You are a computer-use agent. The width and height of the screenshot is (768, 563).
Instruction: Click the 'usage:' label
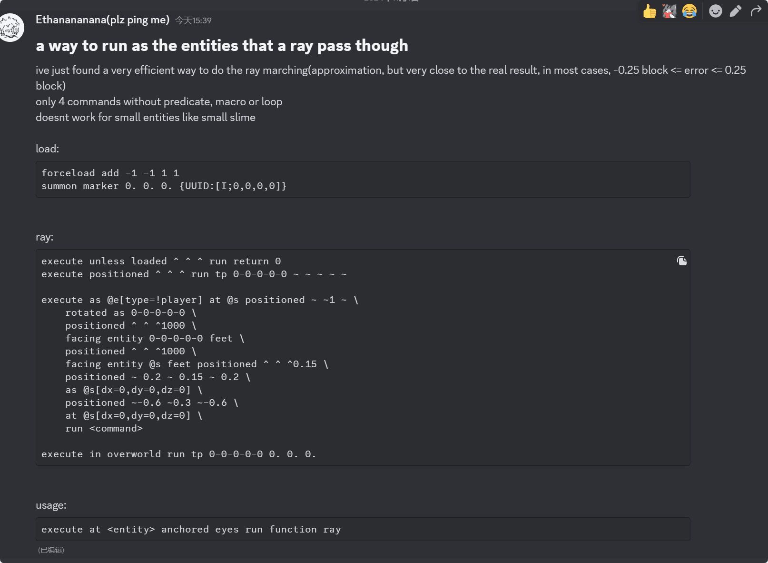pos(51,505)
